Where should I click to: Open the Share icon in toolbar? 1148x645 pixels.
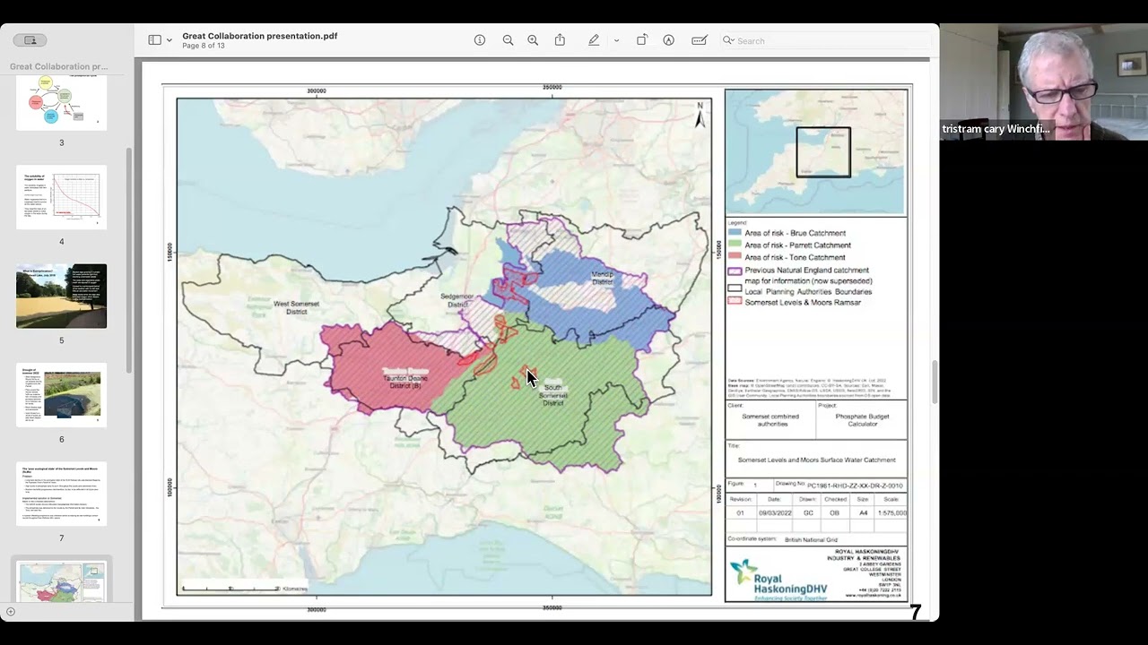click(560, 40)
